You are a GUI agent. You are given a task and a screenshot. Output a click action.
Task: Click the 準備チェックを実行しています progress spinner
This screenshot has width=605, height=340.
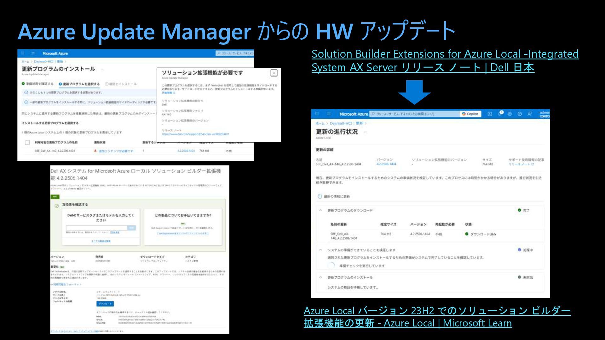pyautogui.click(x=331, y=266)
